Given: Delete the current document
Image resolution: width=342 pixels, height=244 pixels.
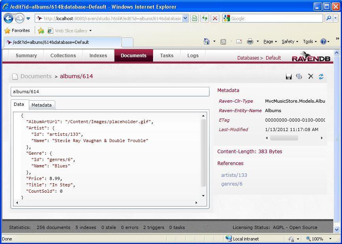Looking at the screenshot, I should click(310, 76).
